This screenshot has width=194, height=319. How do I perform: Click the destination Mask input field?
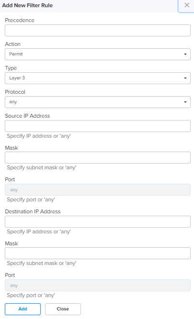coord(98,253)
